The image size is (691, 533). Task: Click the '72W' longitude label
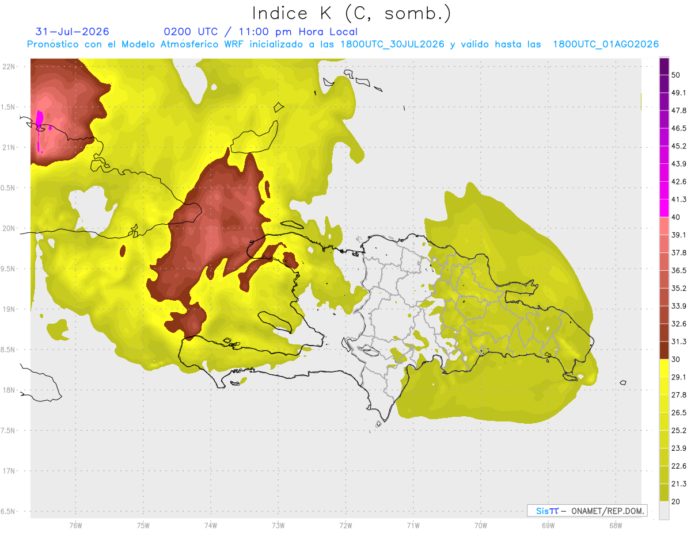[x=345, y=526]
